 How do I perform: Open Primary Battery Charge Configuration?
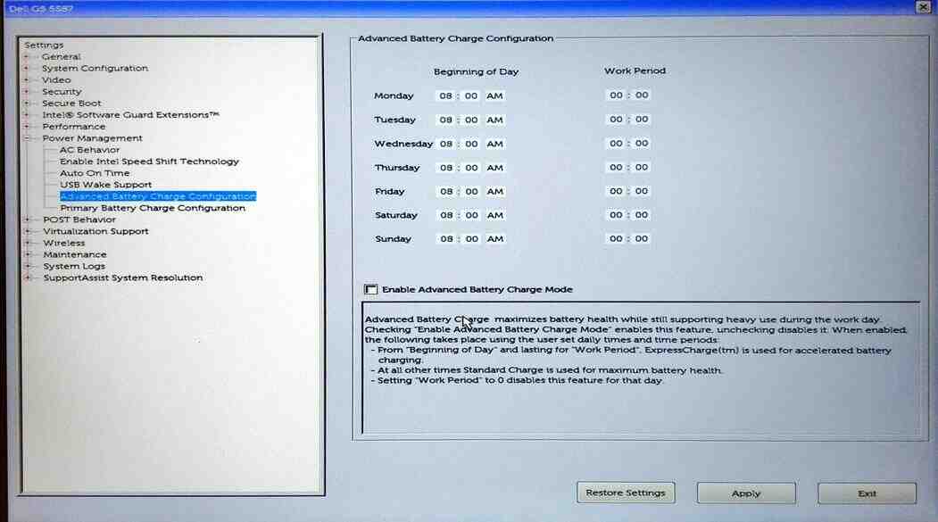click(153, 208)
